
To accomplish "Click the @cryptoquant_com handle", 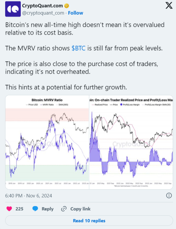I will pyautogui.click(x=43, y=13).
